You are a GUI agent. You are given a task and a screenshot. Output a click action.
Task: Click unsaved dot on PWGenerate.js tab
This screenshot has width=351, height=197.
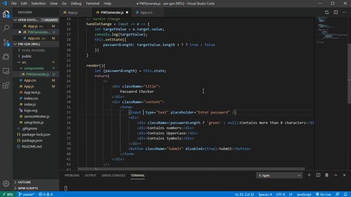click(127, 12)
